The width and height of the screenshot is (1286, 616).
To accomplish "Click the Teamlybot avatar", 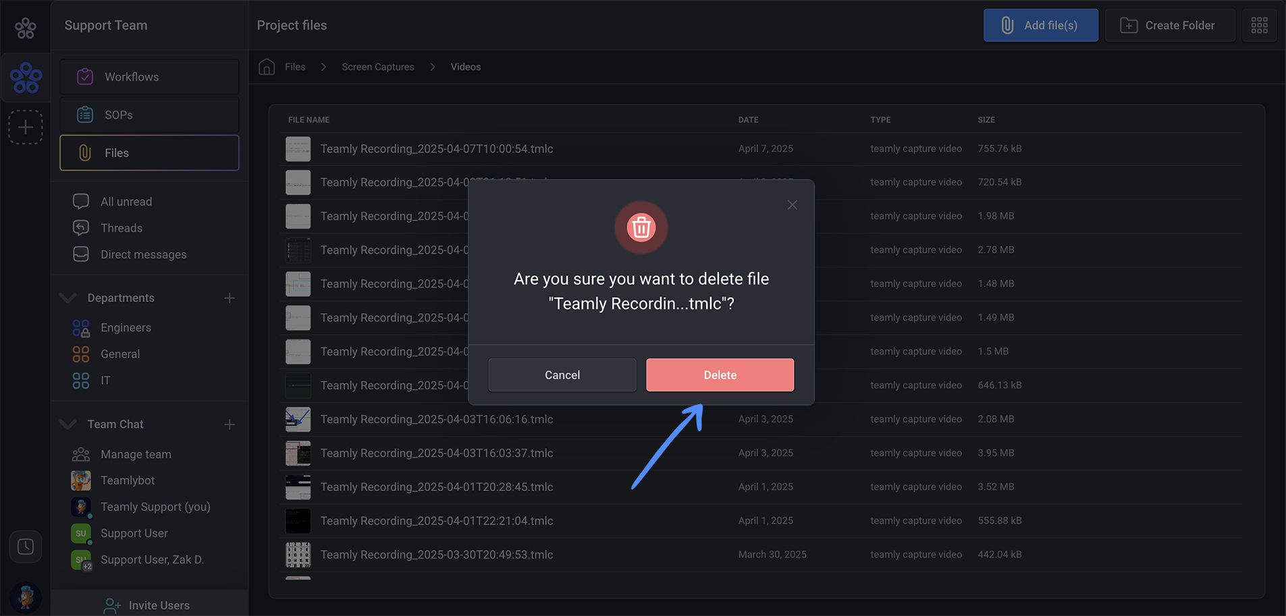I will click(81, 480).
